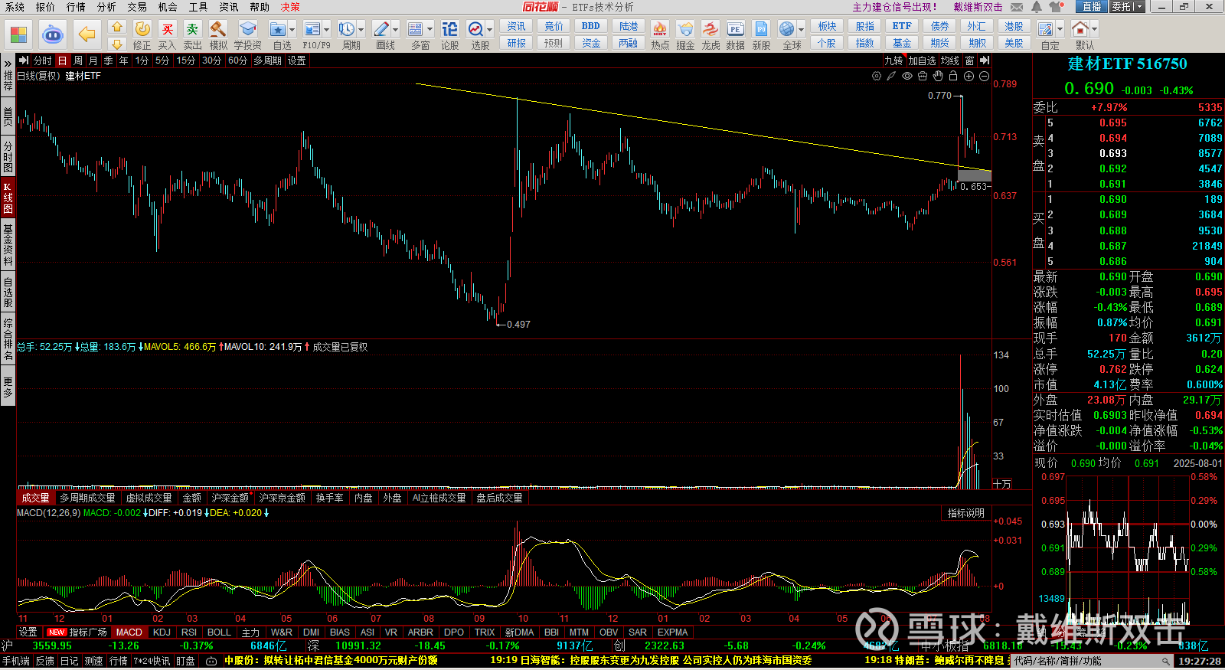
Task: Open the 掘金 mining cart icon
Action: coord(685,29)
